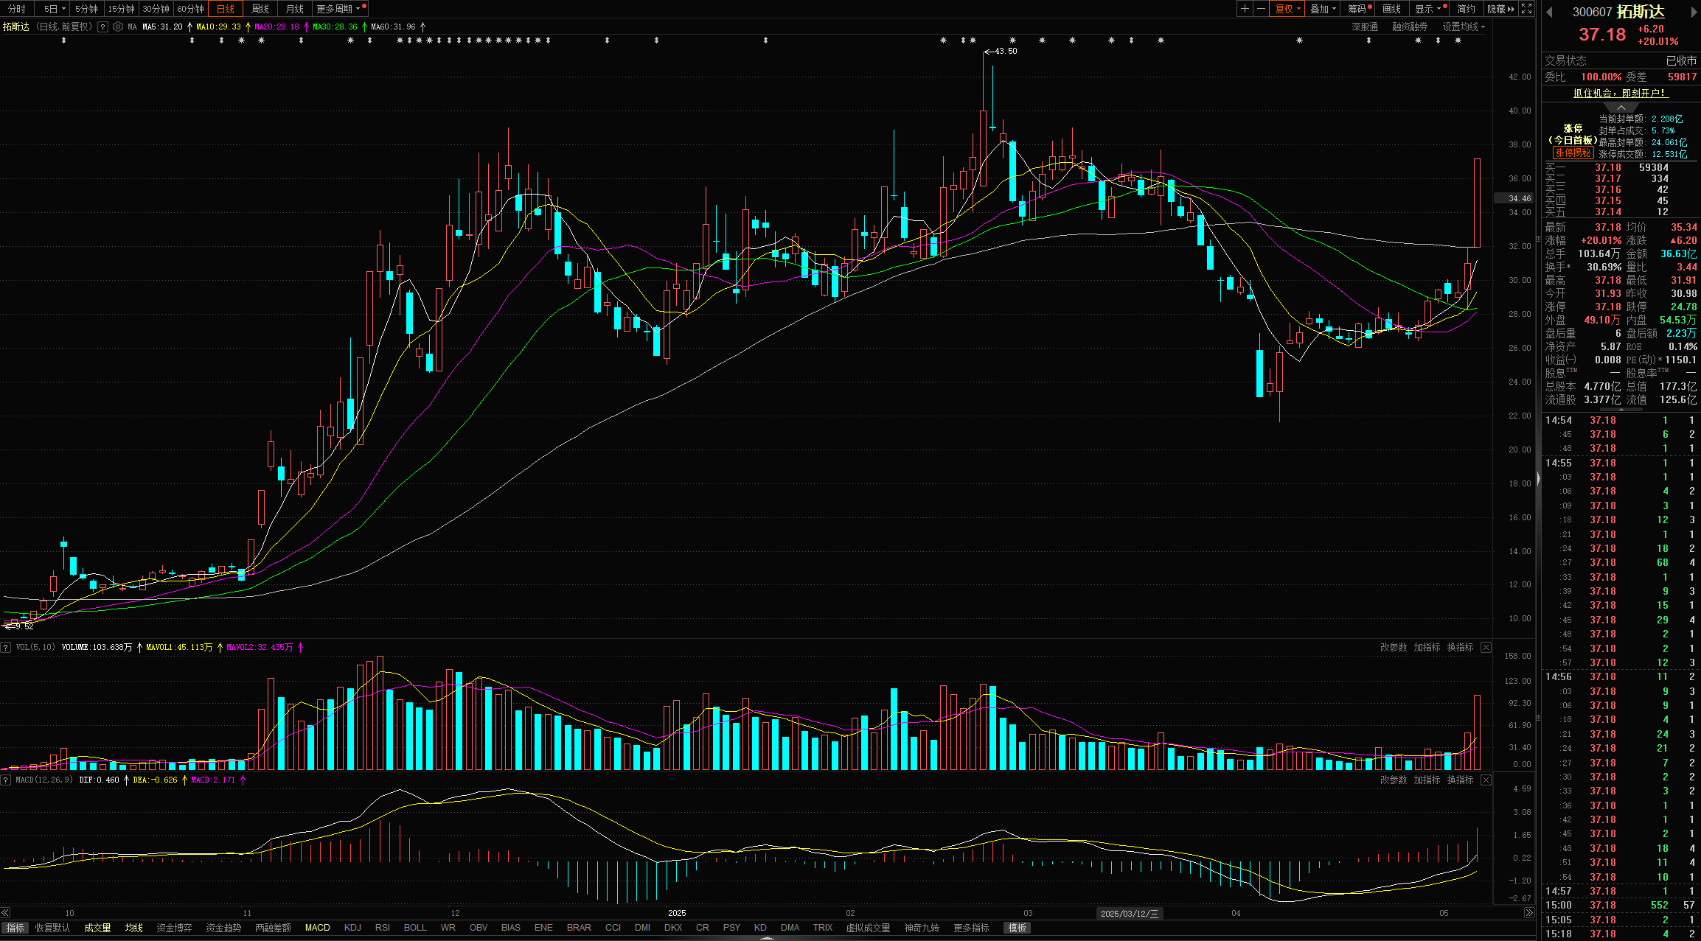Image resolution: width=1701 pixels, height=941 pixels.
Task: Toggle 成交量 volume panel display
Action: pos(97,928)
